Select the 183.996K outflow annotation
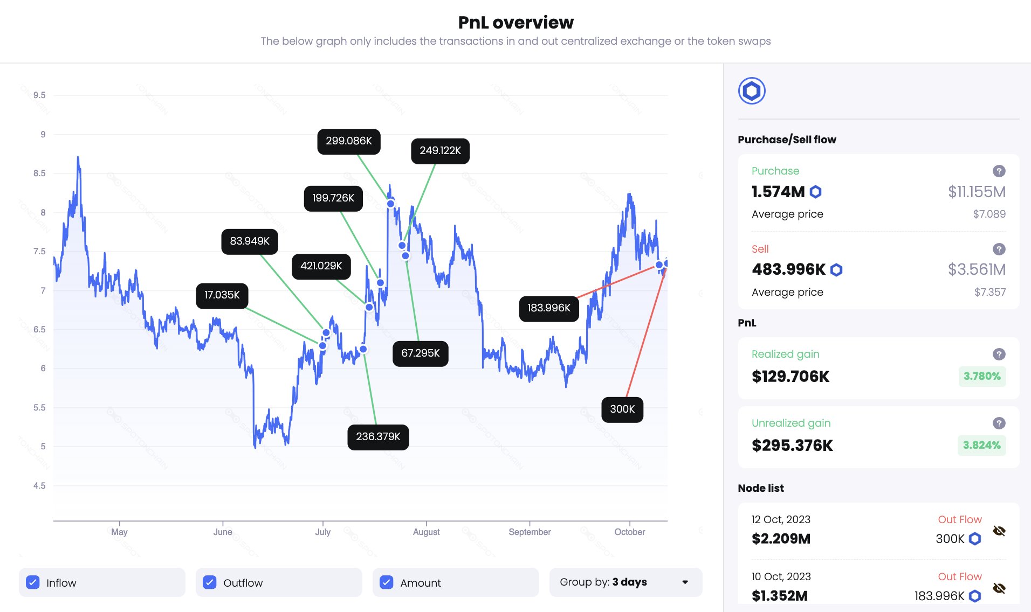This screenshot has width=1031, height=612. (x=549, y=308)
